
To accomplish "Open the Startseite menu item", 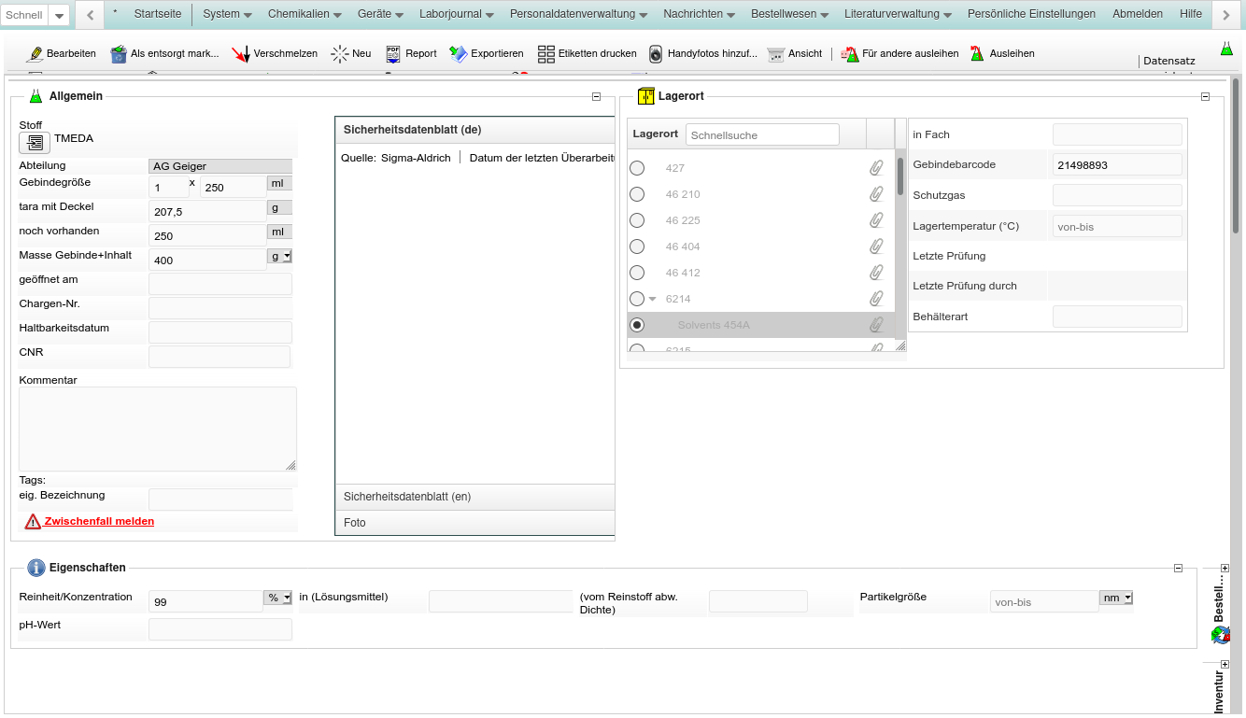I will coord(158,14).
